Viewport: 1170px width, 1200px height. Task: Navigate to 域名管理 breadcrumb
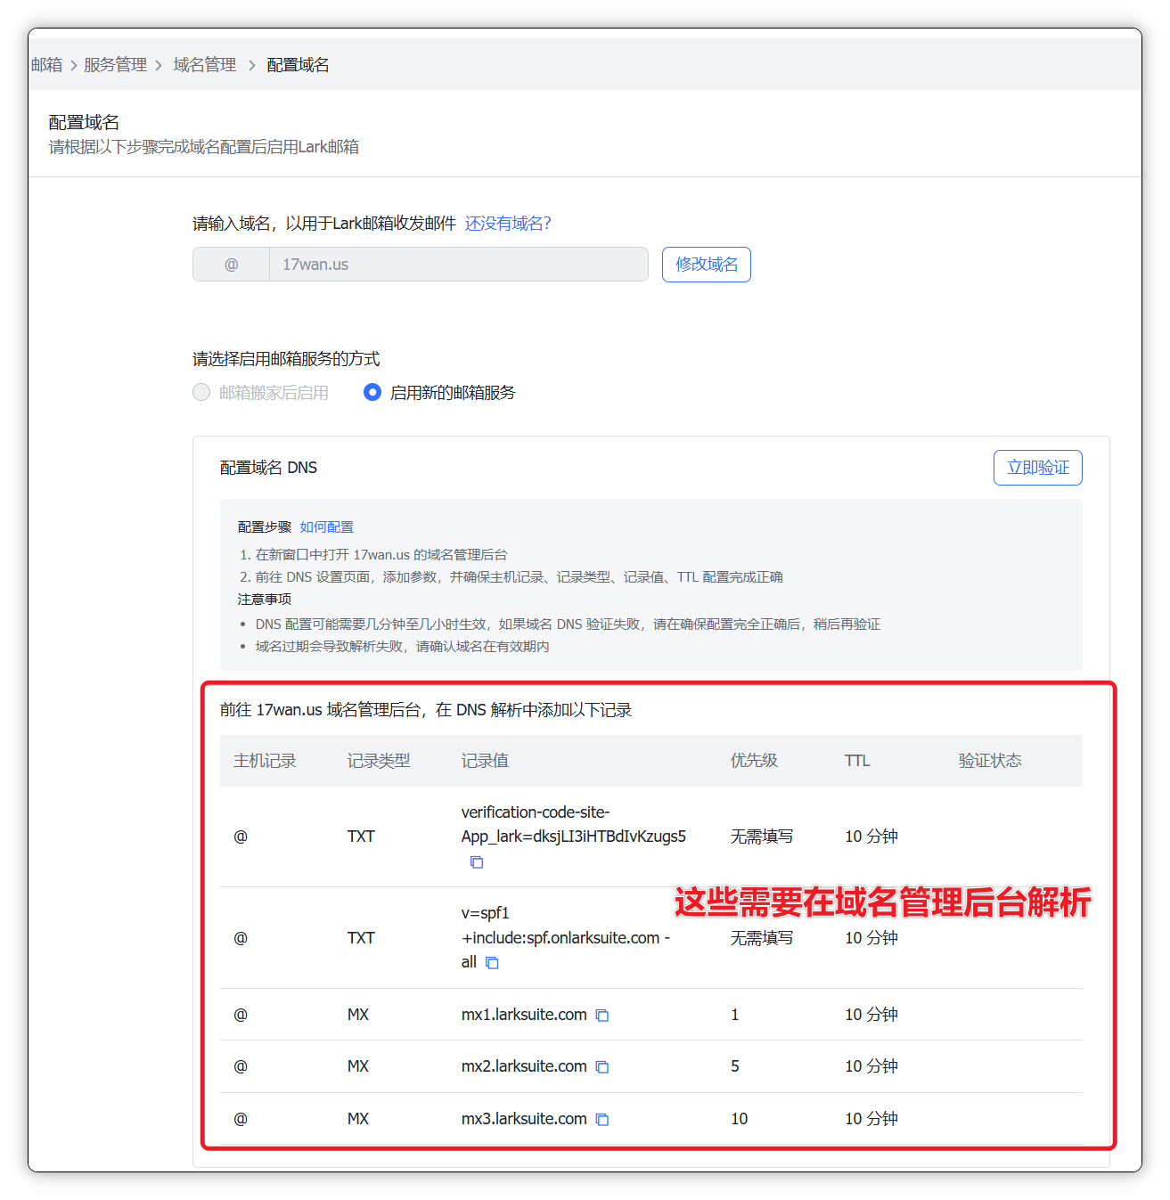[204, 65]
